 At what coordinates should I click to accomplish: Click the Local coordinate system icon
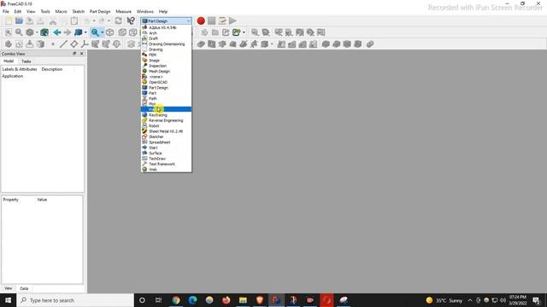click(x=85, y=44)
